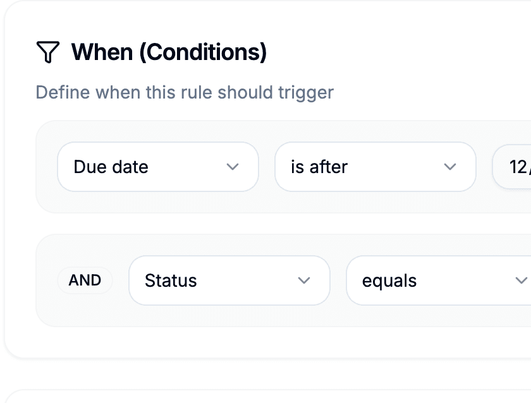
Task: Click the down arrow inside the Due date selector
Action: tap(233, 167)
